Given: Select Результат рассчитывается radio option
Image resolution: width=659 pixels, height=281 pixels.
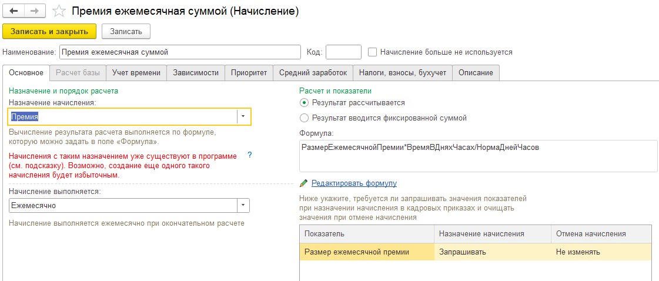Looking at the screenshot, I should click(304, 102).
